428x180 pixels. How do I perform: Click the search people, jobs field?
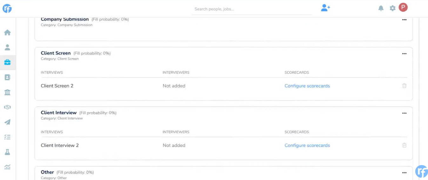point(252,9)
